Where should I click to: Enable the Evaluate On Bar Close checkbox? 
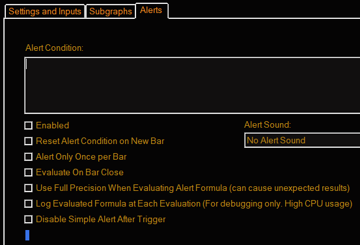click(x=28, y=173)
